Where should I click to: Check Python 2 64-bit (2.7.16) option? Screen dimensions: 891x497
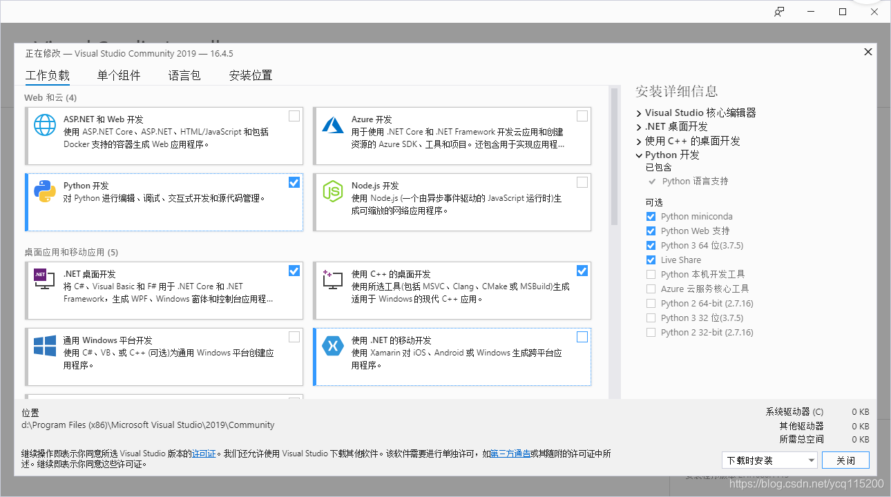pos(651,304)
